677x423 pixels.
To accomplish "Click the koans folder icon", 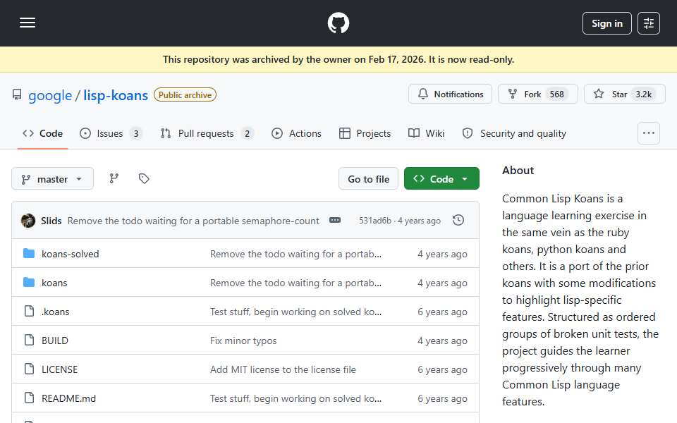I will (x=29, y=282).
